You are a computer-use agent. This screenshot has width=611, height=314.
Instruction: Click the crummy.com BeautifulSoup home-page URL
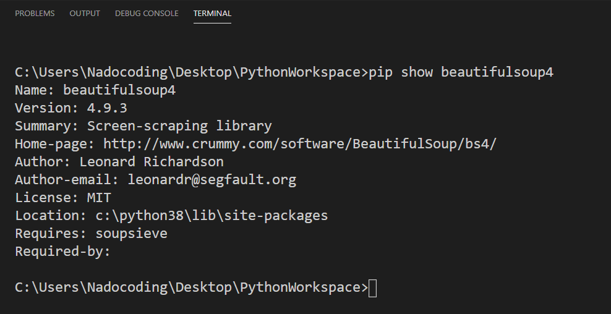click(300, 144)
